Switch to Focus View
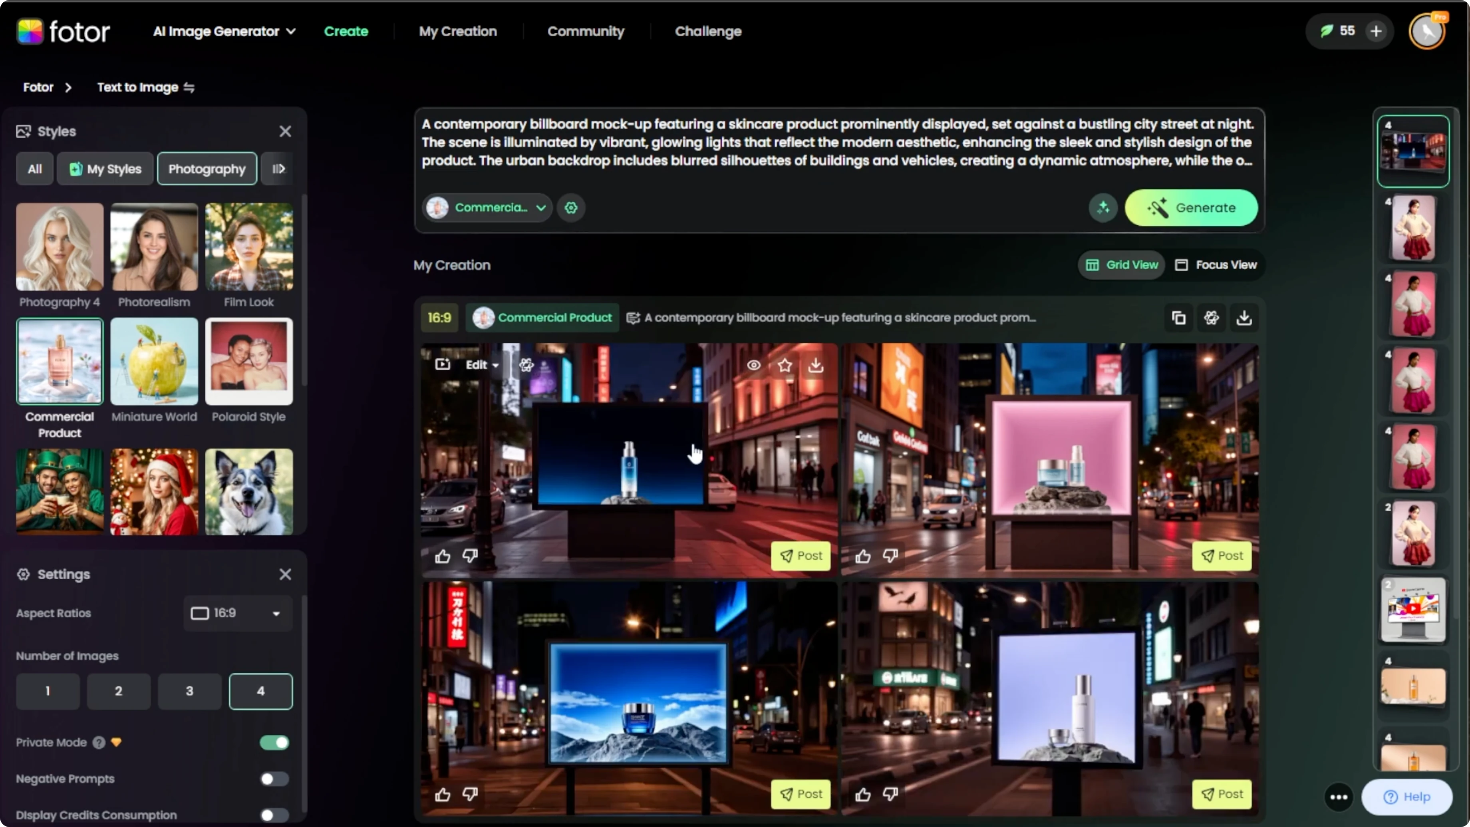Image resolution: width=1470 pixels, height=827 pixels. (1216, 265)
